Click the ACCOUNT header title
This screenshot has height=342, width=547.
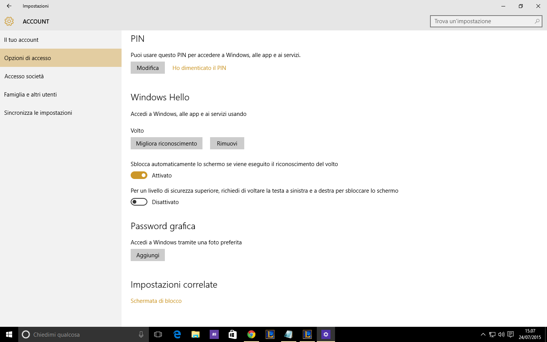click(x=36, y=21)
